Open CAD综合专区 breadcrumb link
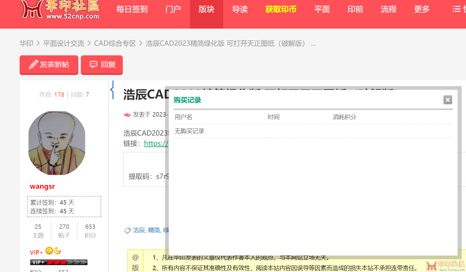The width and height of the screenshot is (466, 272). [x=115, y=44]
